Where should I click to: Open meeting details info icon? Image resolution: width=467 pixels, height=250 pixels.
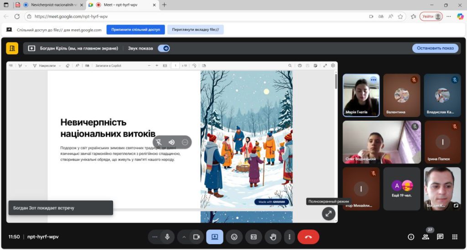(411, 237)
